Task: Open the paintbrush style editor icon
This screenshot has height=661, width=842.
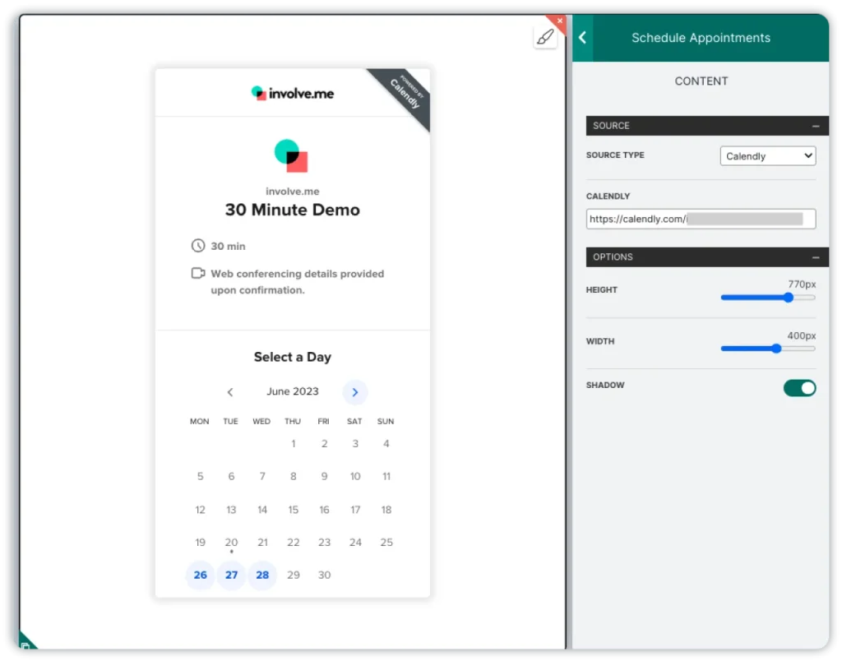Action: (x=545, y=37)
